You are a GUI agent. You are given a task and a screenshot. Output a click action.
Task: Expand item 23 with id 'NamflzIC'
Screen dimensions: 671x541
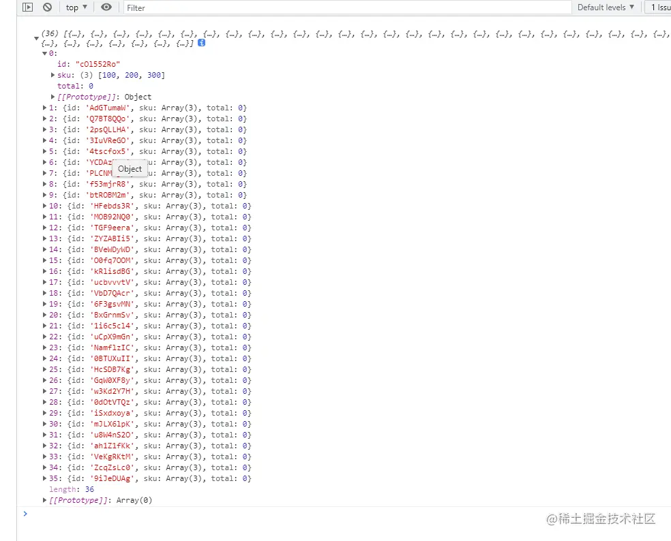tap(44, 347)
